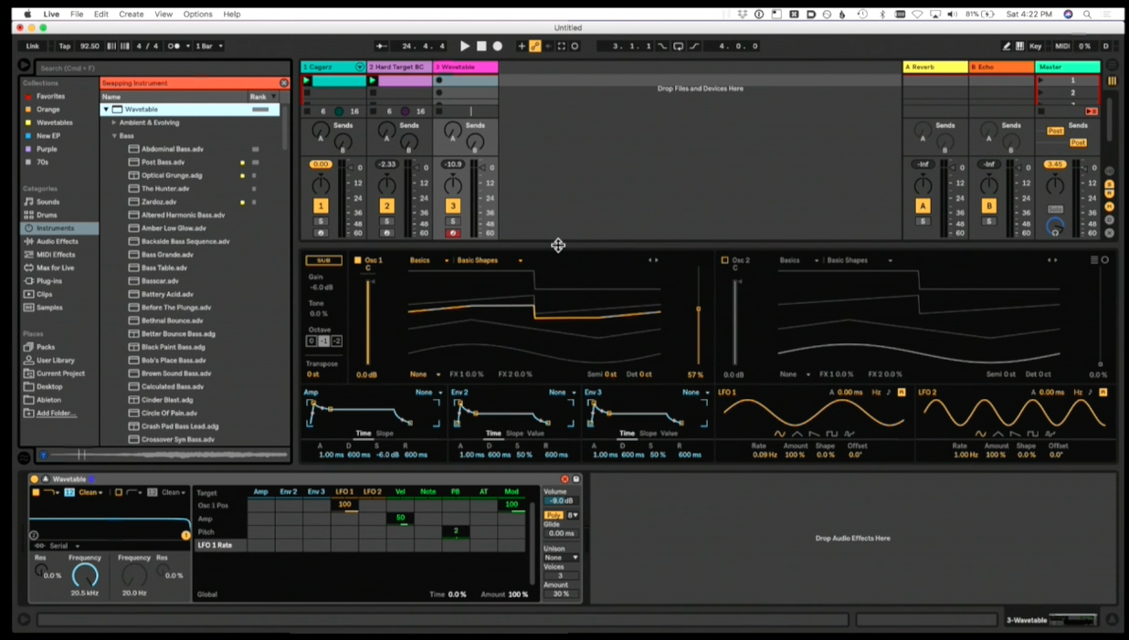Launch clip in 1 Cagarz track

[x=307, y=80]
